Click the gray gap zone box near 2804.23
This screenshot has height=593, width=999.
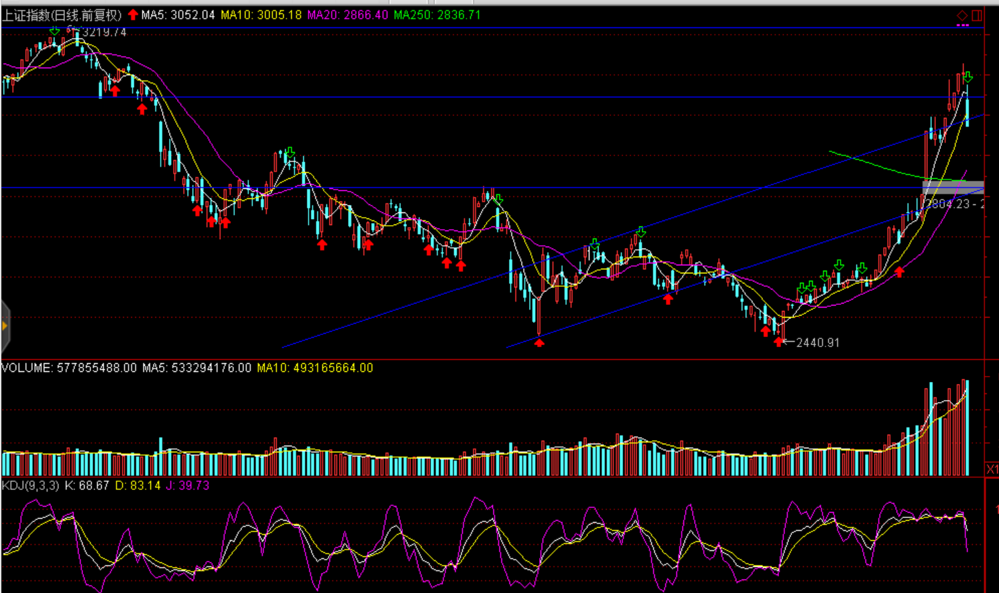click(x=953, y=188)
